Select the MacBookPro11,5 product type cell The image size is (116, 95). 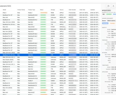tap(33, 71)
